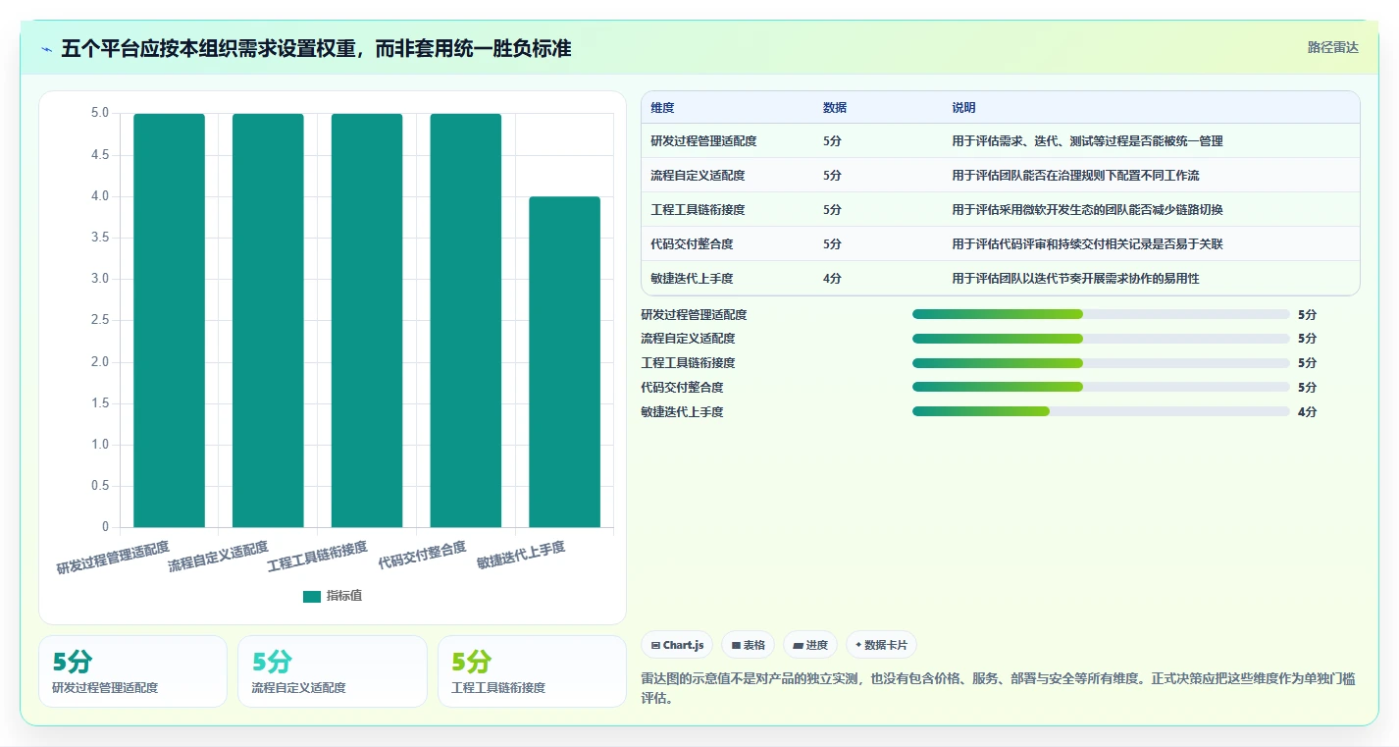Select the 工程工具链衔接度 table cell

point(698,210)
